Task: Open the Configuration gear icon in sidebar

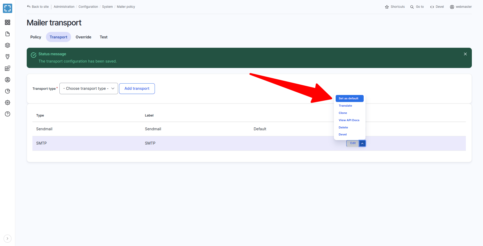Action: click(x=8, y=102)
